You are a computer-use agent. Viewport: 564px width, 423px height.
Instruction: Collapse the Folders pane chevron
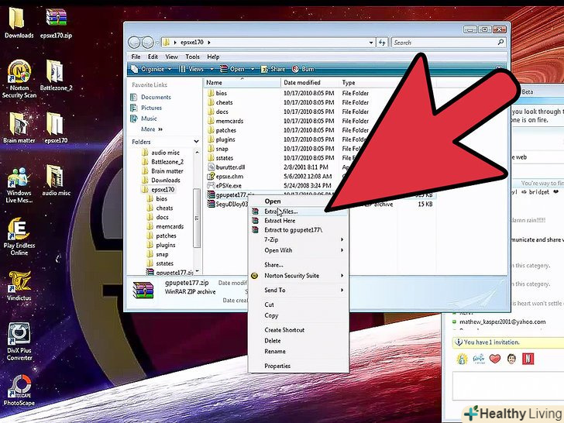(x=197, y=142)
